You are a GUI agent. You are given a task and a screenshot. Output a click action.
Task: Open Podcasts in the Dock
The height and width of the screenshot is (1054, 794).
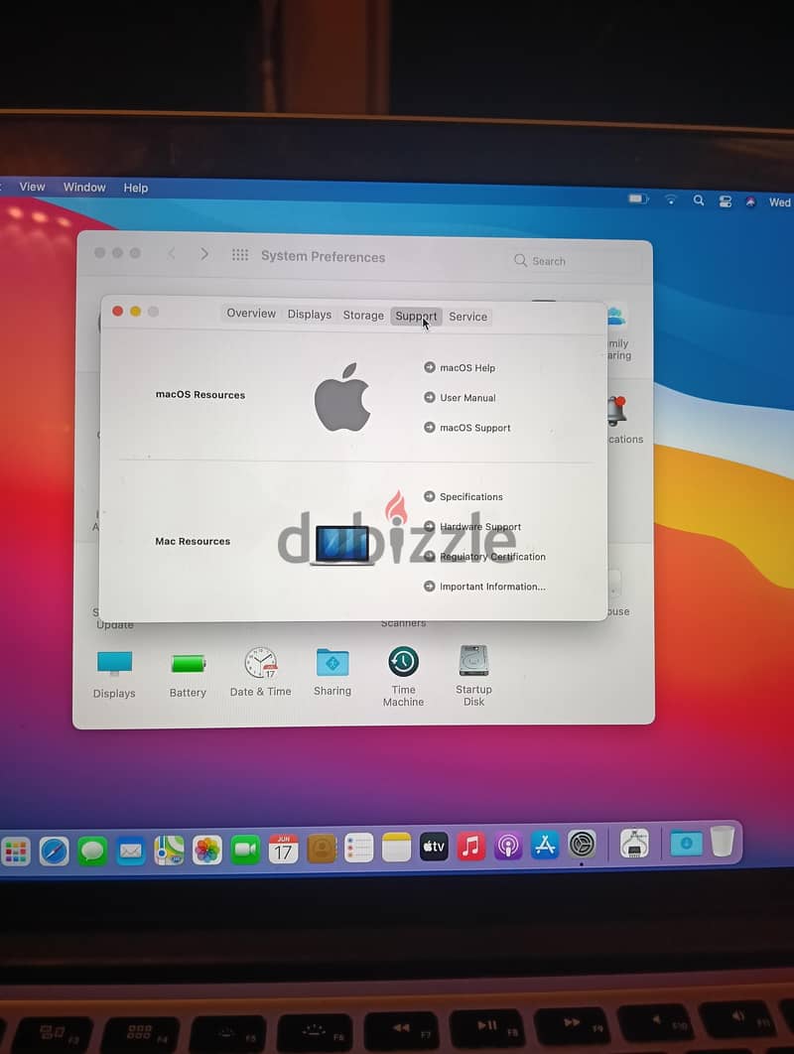tap(508, 846)
